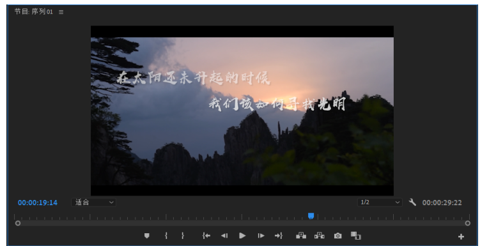The width and height of the screenshot is (496, 246).
Task: Open the 1/2 playback resolution dropdown
Action: tap(380, 203)
